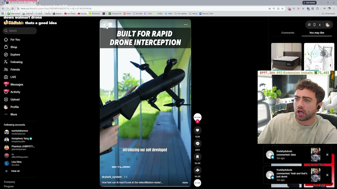Open the mattress bed product thumbnail

click(286, 57)
